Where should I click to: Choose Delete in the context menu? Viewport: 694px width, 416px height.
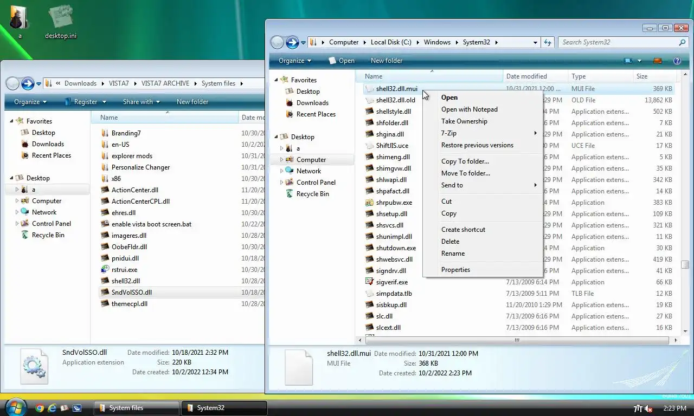coord(450,242)
